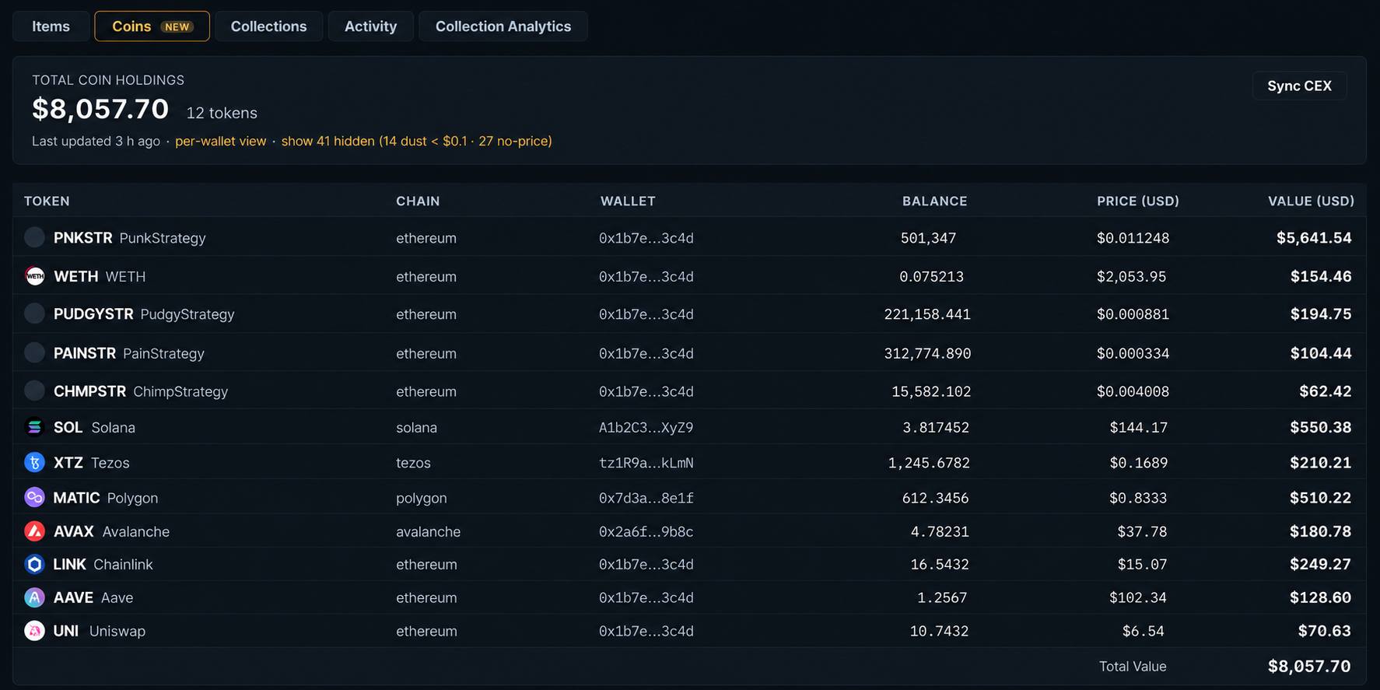The image size is (1380, 690).
Task: Click the AAVE token icon
Action: click(34, 597)
